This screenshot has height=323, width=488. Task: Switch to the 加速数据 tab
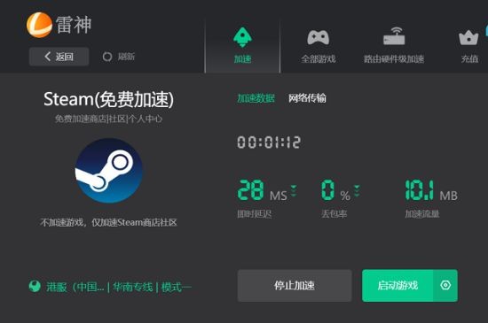click(256, 98)
